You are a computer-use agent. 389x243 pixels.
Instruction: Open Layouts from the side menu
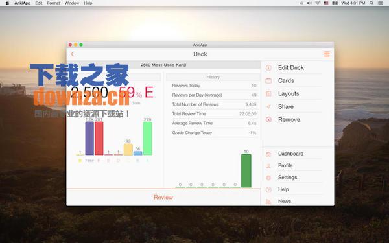(x=289, y=94)
